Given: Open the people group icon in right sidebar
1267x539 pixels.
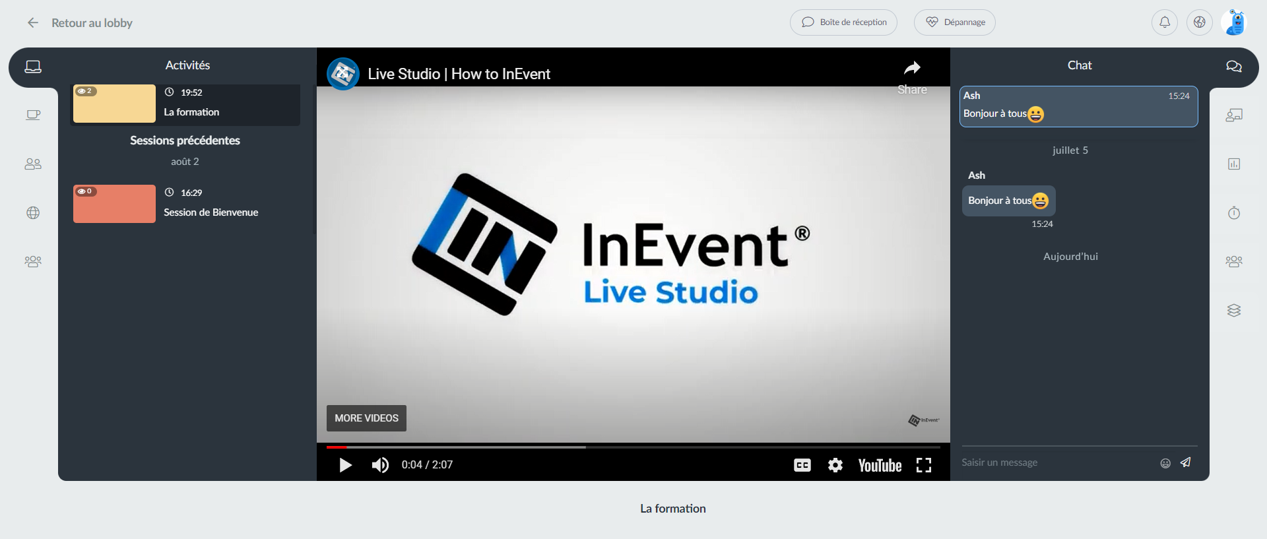Looking at the screenshot, I should tap(1234, 261).
